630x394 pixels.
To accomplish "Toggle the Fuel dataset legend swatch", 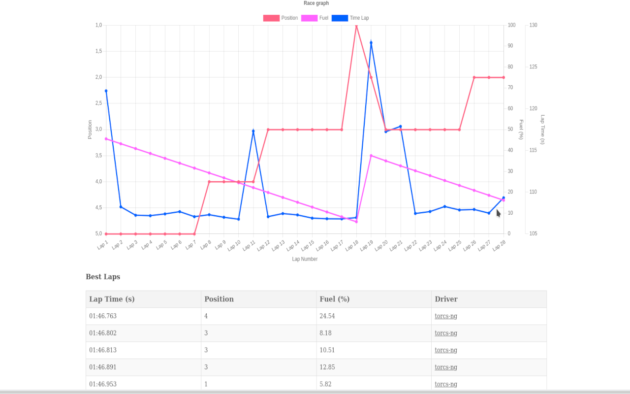I will [310, 18].
